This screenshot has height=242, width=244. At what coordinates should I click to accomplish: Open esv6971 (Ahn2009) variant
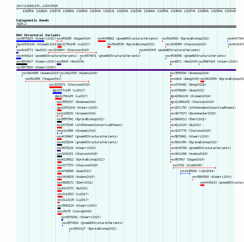tap(184, 61)
